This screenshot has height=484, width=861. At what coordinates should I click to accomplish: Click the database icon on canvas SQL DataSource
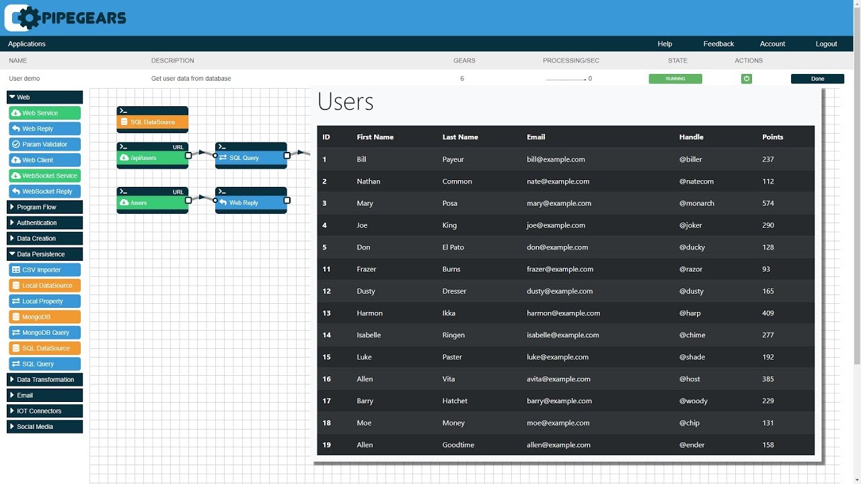(x=124, y=122)
